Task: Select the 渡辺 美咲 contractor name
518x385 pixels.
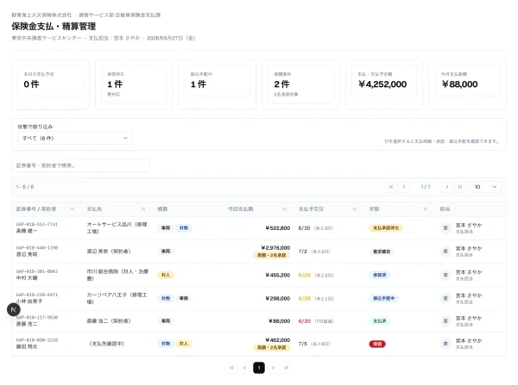Action: tap(27, 255)
